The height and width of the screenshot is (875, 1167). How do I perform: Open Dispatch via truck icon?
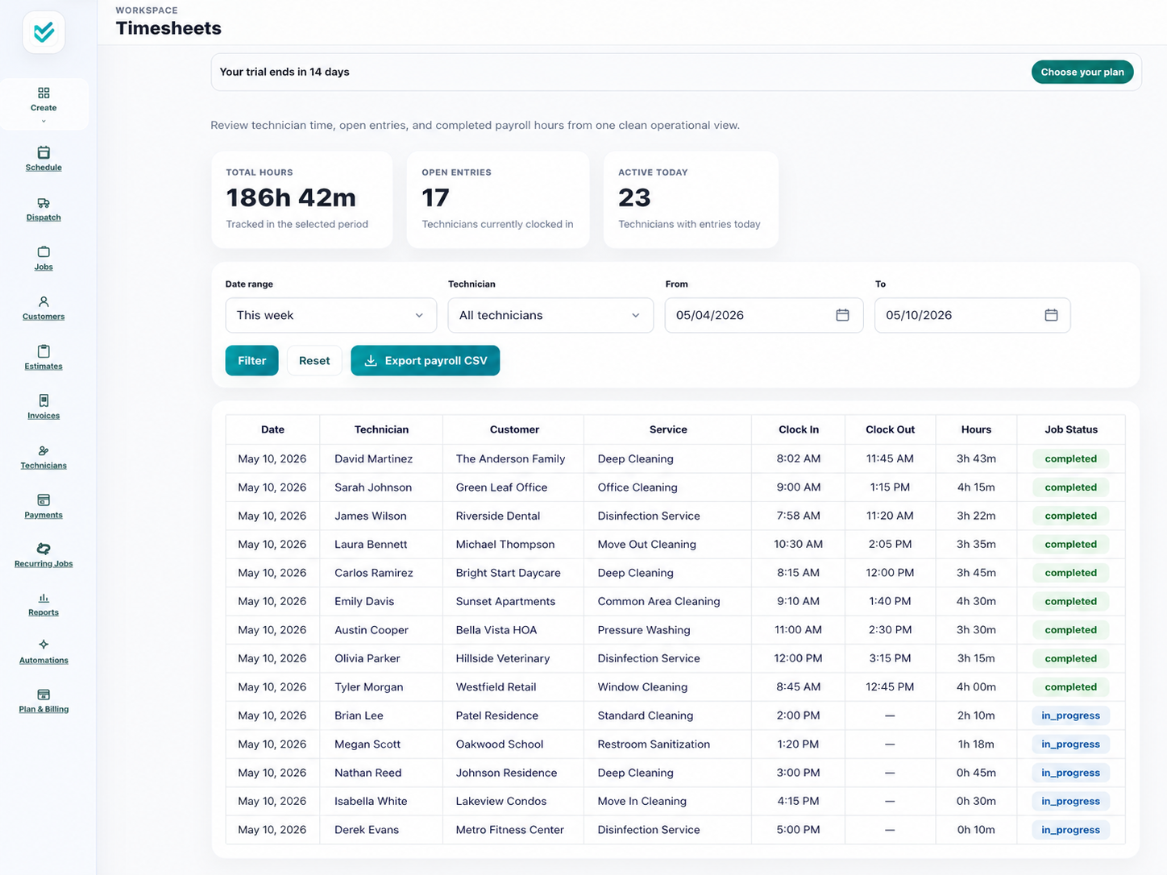click(44, 203)
